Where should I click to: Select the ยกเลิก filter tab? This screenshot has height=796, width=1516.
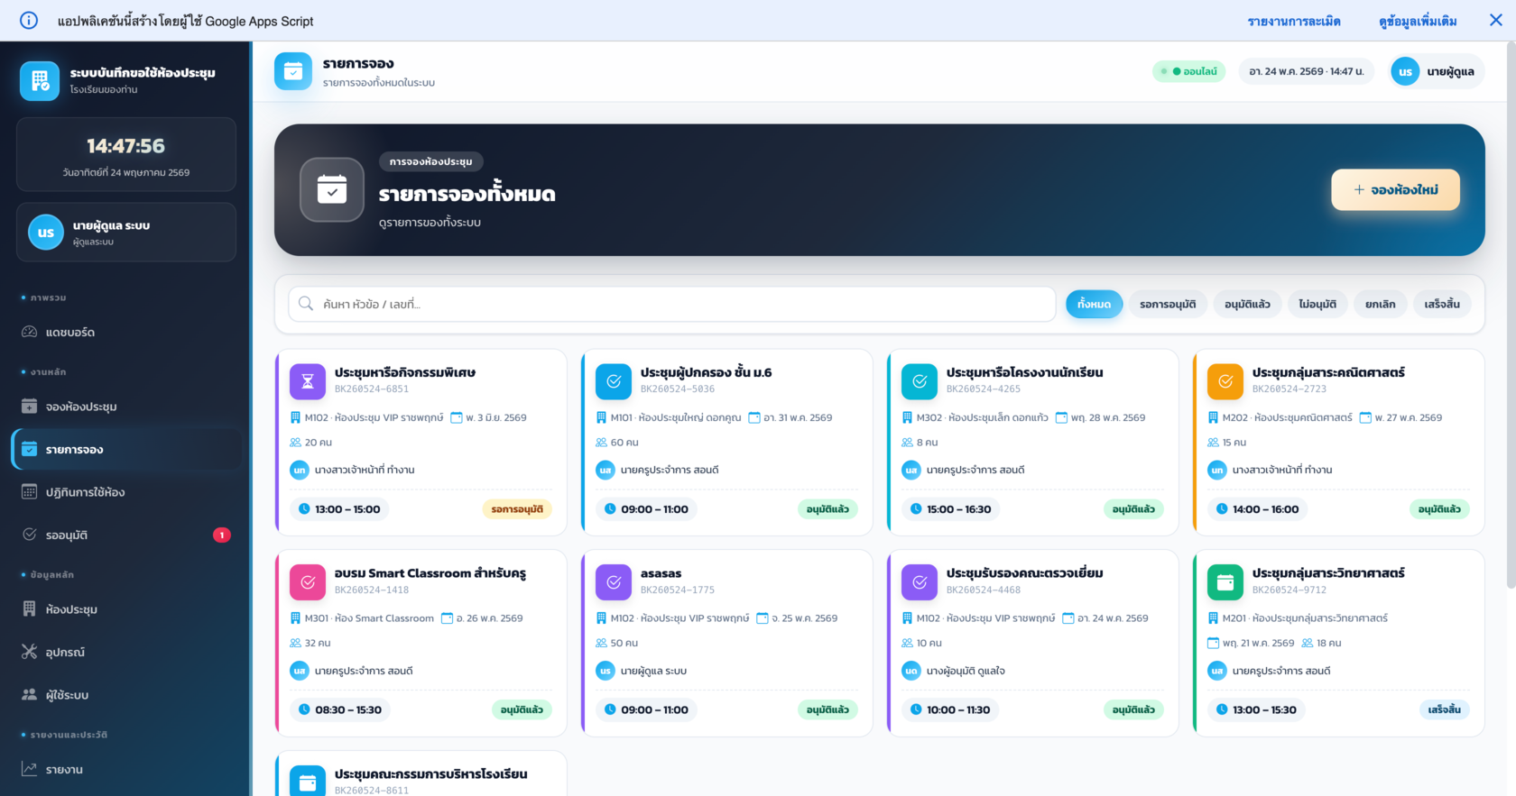point(1380,304)
